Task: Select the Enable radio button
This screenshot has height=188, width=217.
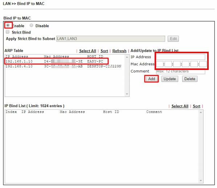Action: coord(8,25)
